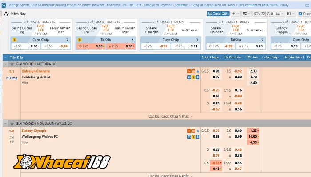The image size is (311, 177).
Task: Click the parlay icon in Wollongong Wolves FC row
Action: (189, 137)
